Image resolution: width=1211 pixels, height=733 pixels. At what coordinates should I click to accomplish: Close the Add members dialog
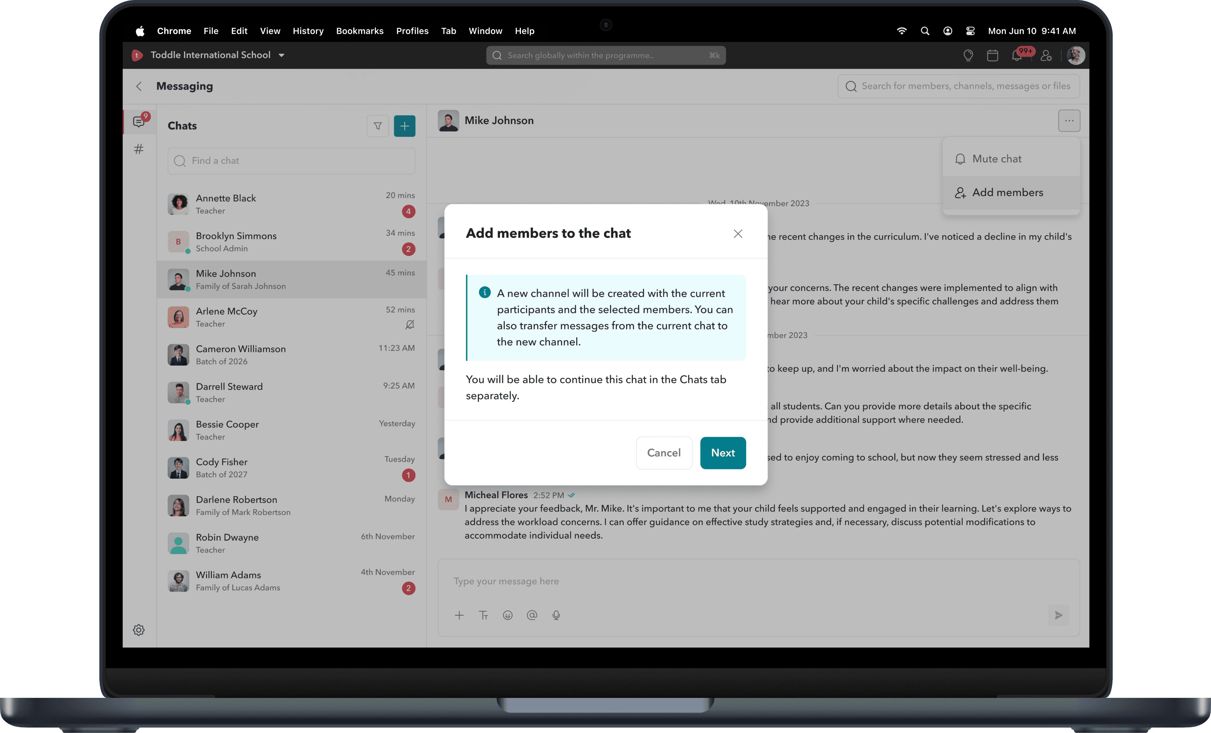click(x=738, y=234)
